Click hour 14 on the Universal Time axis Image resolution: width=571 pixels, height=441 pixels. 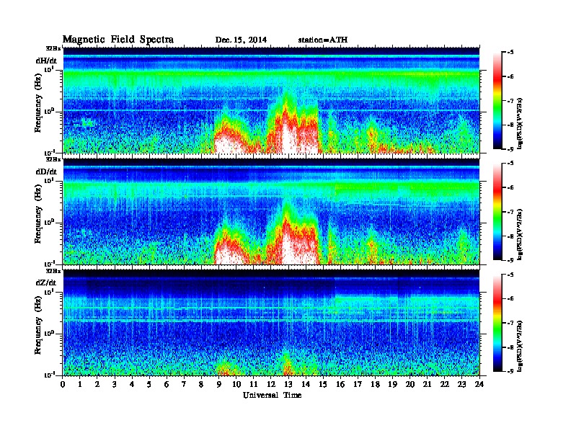(x=306, y=384)
